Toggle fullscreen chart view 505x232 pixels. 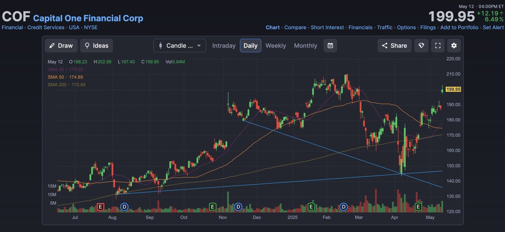click(x=438, y=46)
